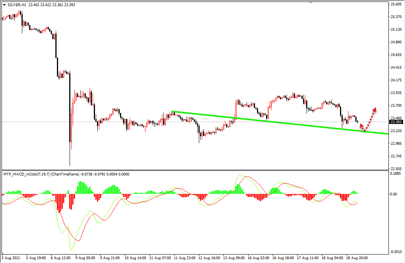Click the 25.370 price scale label
The width and height of the screenshot is (405, 263).
[x=396, y=17]
